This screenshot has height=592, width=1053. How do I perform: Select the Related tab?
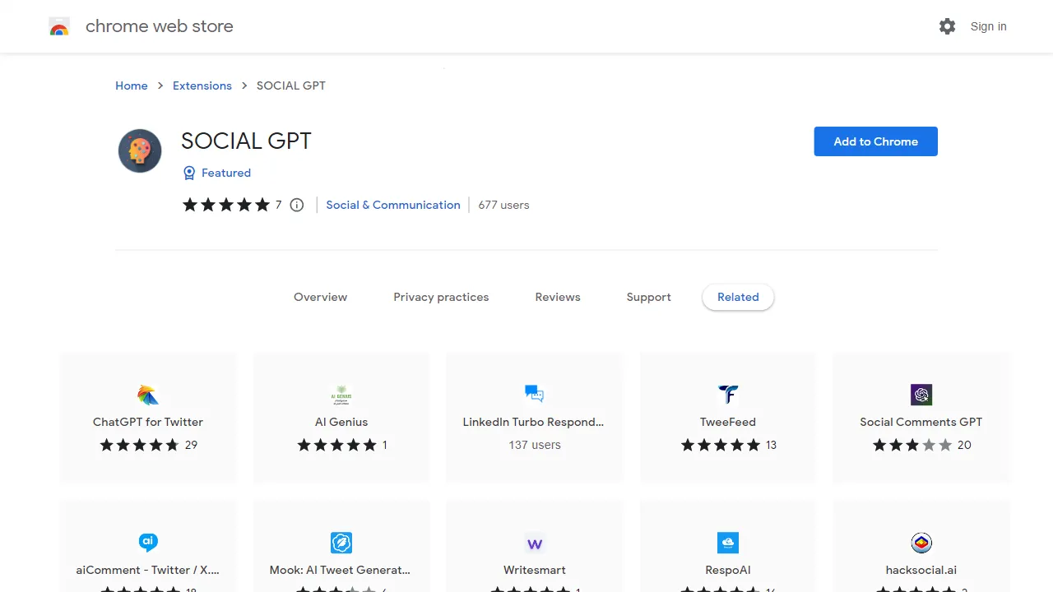pyautogui.click(x=738, y=297)
